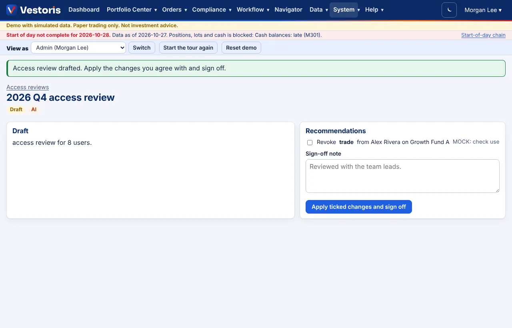Click the Switch button
Image resolution: width=512 pixels, height=328 pixels.
142,48
